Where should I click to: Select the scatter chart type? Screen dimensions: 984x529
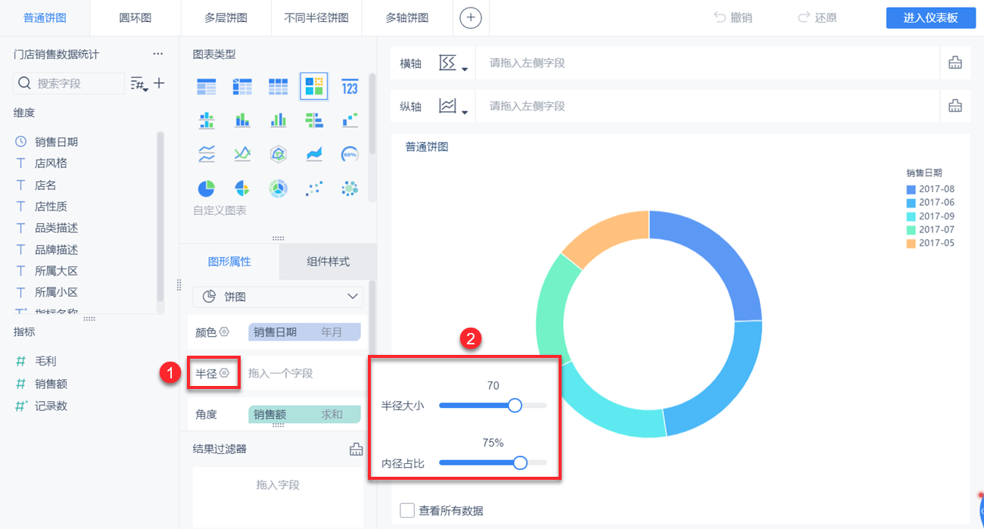pyautogui.click(x=314, y=188)
